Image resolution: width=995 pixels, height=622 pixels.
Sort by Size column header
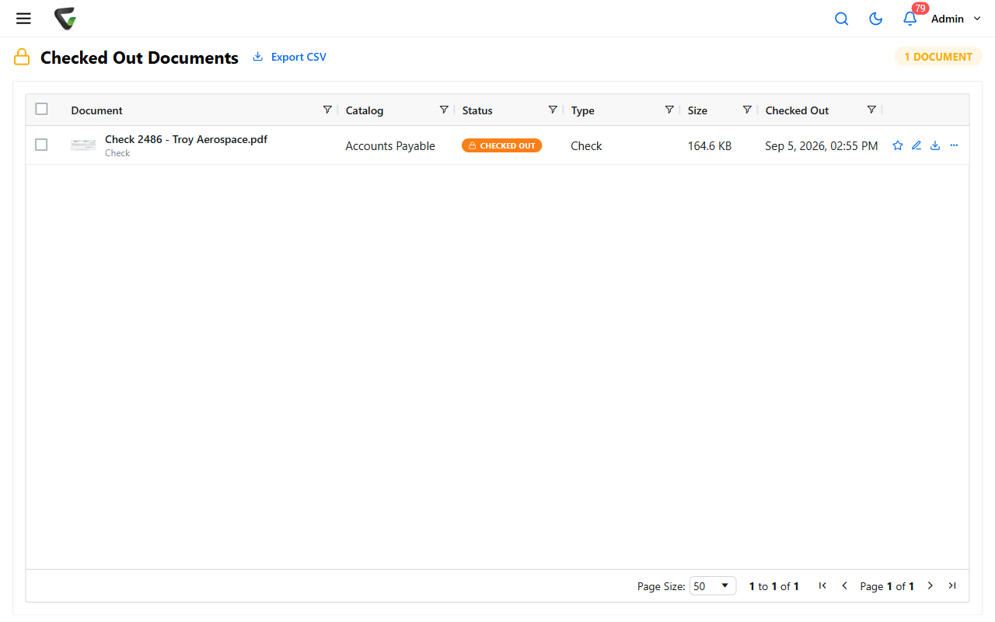[697, 110]
